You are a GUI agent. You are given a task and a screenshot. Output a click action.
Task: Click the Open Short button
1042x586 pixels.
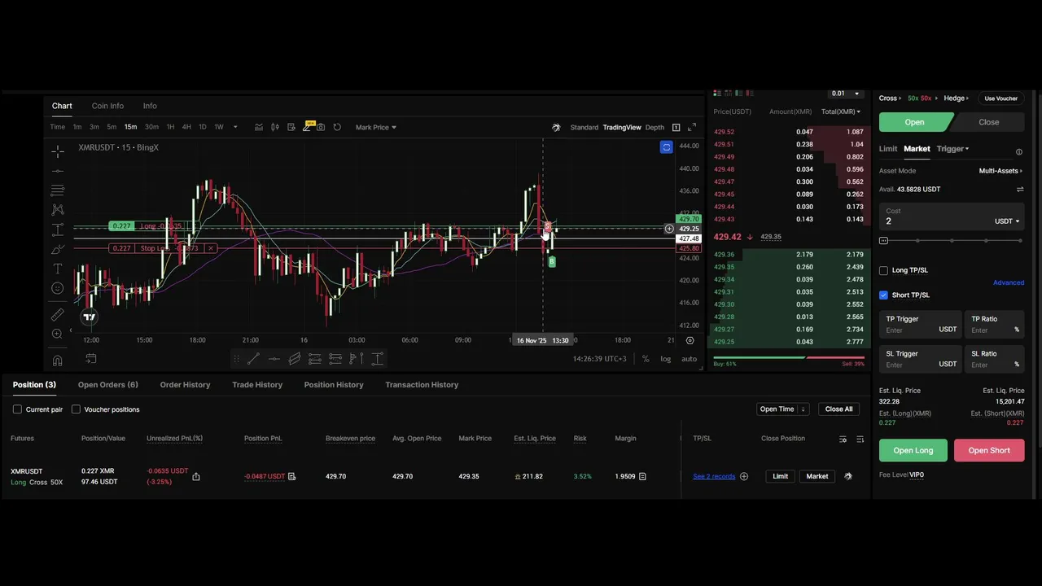pyautogui.click(x=989, y=450)
